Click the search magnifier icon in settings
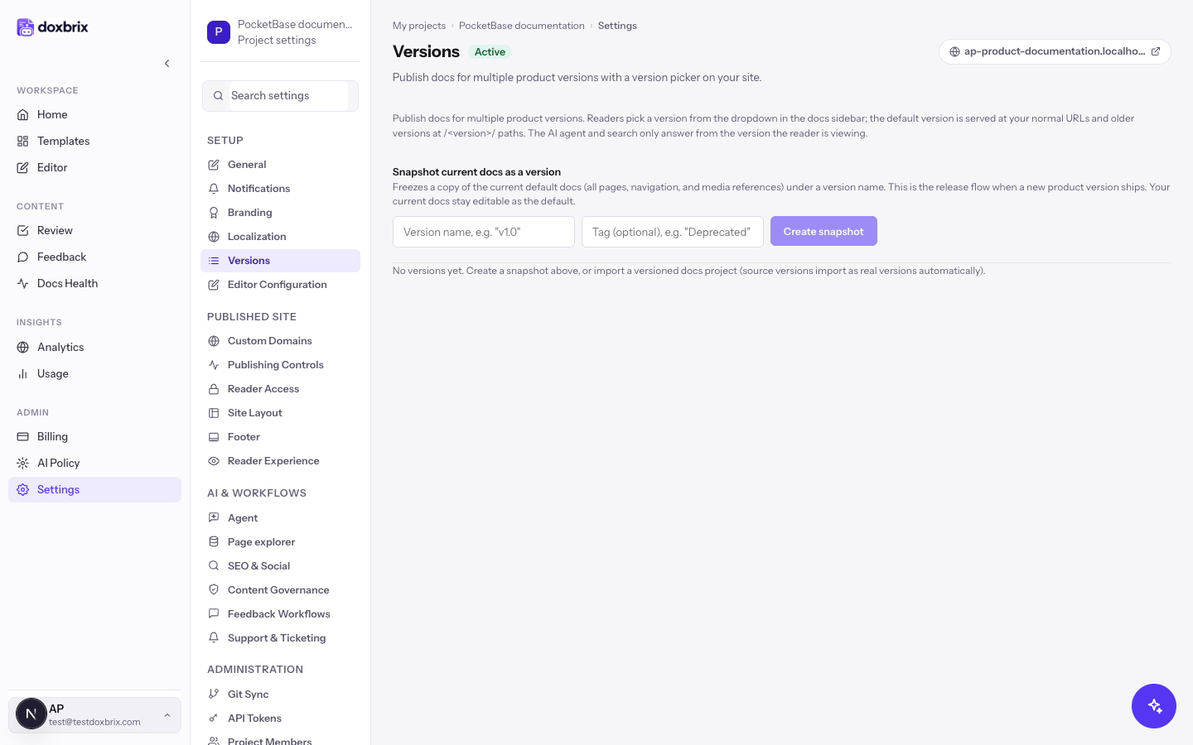Viewport: 1193px width, 745px height. point(218,96)
